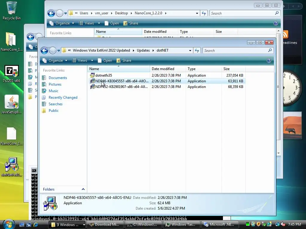
Task: Click the Windows Start orb
Action: click(9, 224)
